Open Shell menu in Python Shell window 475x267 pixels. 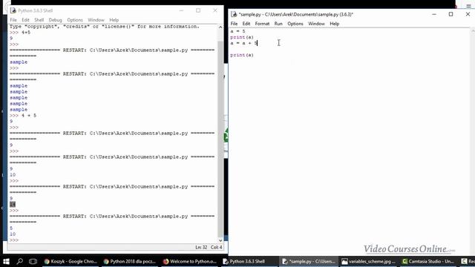pyautogui.click(x=39, y=20)
